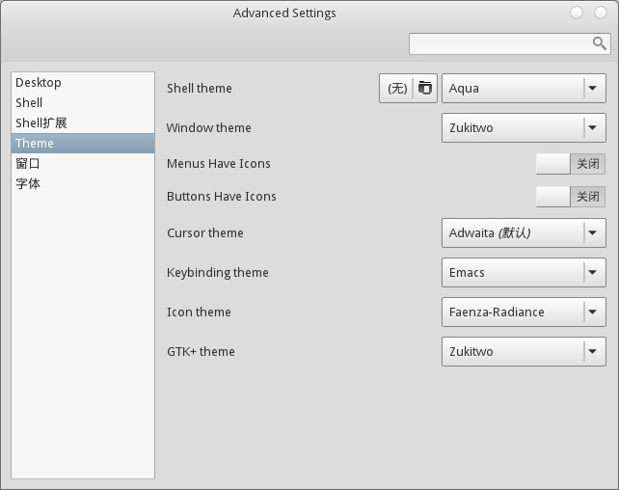This screenshot has height=490, width=619.
Task: Expand the Aqua shell theme dropdown
Action: click(524, 88)
